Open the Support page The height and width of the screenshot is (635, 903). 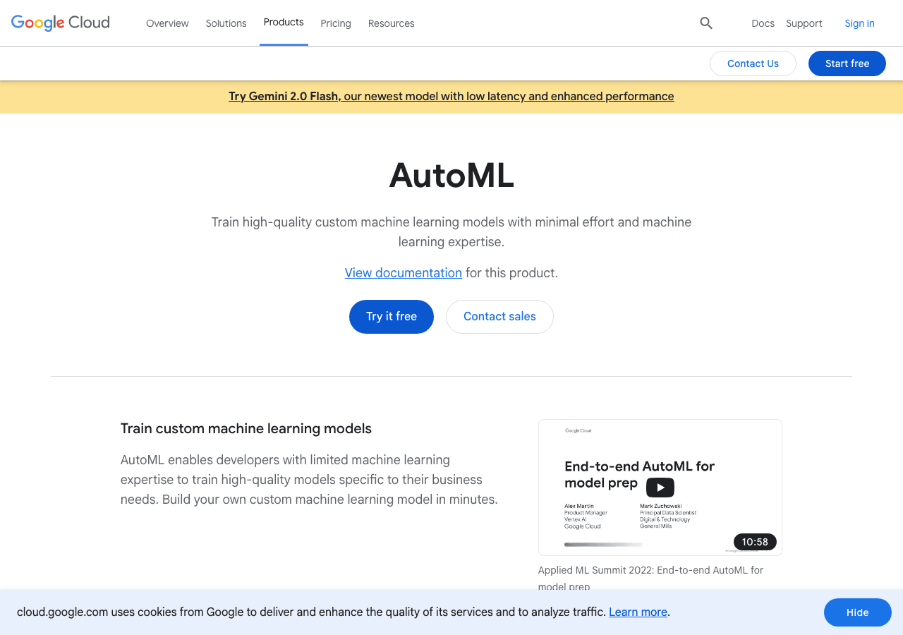[804, 23]
